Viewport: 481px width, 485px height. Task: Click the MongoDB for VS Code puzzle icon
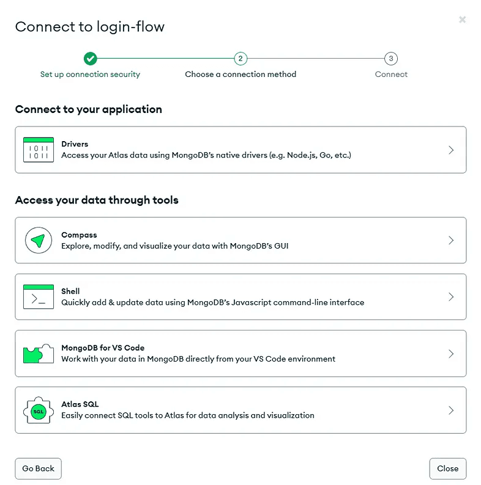(39, 354)
